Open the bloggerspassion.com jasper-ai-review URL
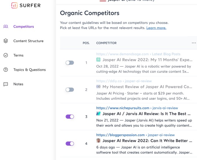The width and height of the screenshot is (197, 160). [135, 135]
